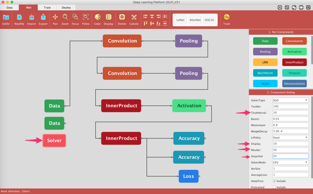Viewport: 313px width, 194px height.
Task: Load the AlexNet preset network
Action: (195, 20)
